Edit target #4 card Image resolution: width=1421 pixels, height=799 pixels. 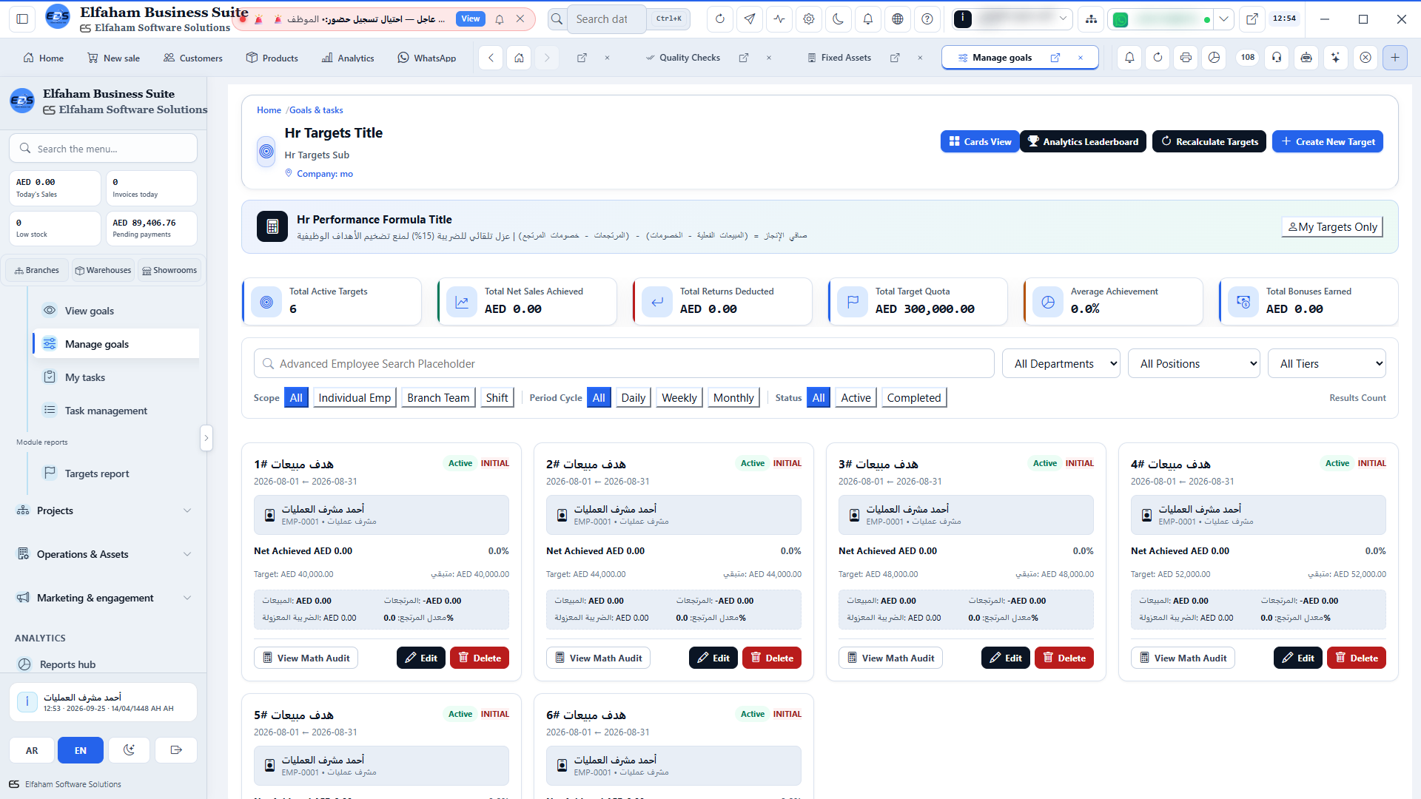tap(1298, 658)
